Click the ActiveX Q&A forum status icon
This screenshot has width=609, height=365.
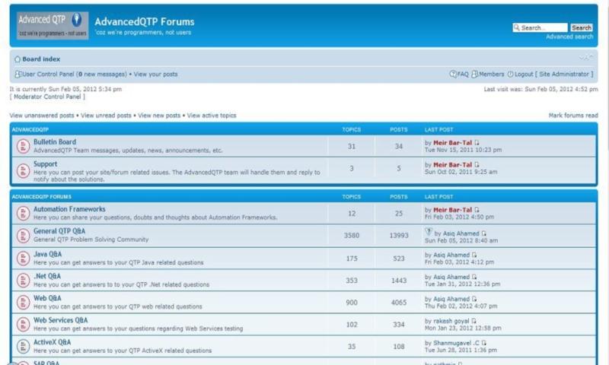[23, 347]
